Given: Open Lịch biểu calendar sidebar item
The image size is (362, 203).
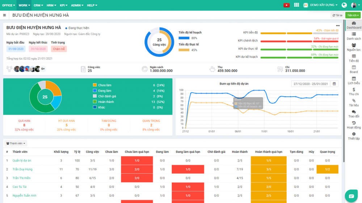Looking at the screenshot, I should [354, 80].
